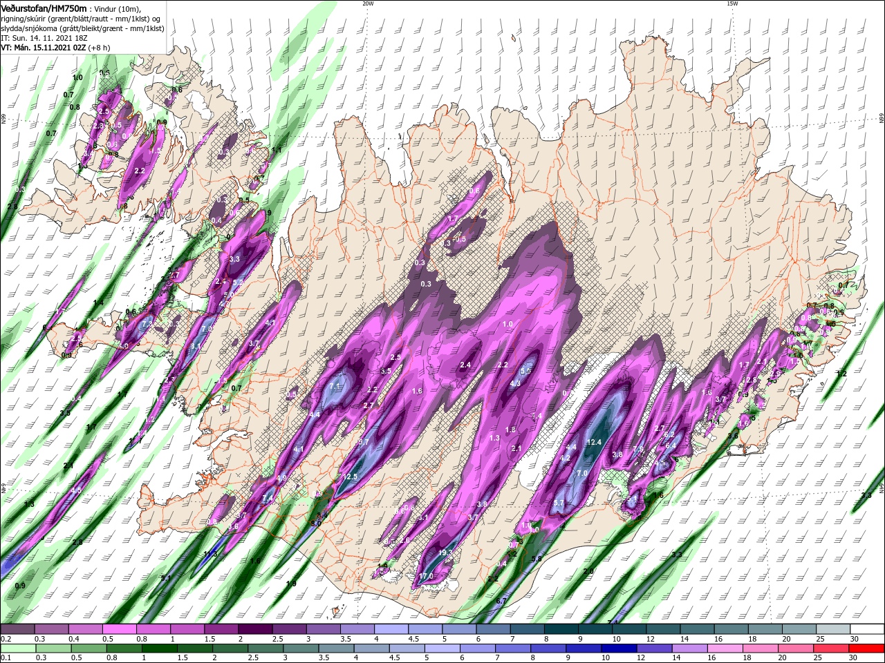Select the bright pink top-row swatch starting at 0.5
This screenshot has width=885, height=663.
119,629
